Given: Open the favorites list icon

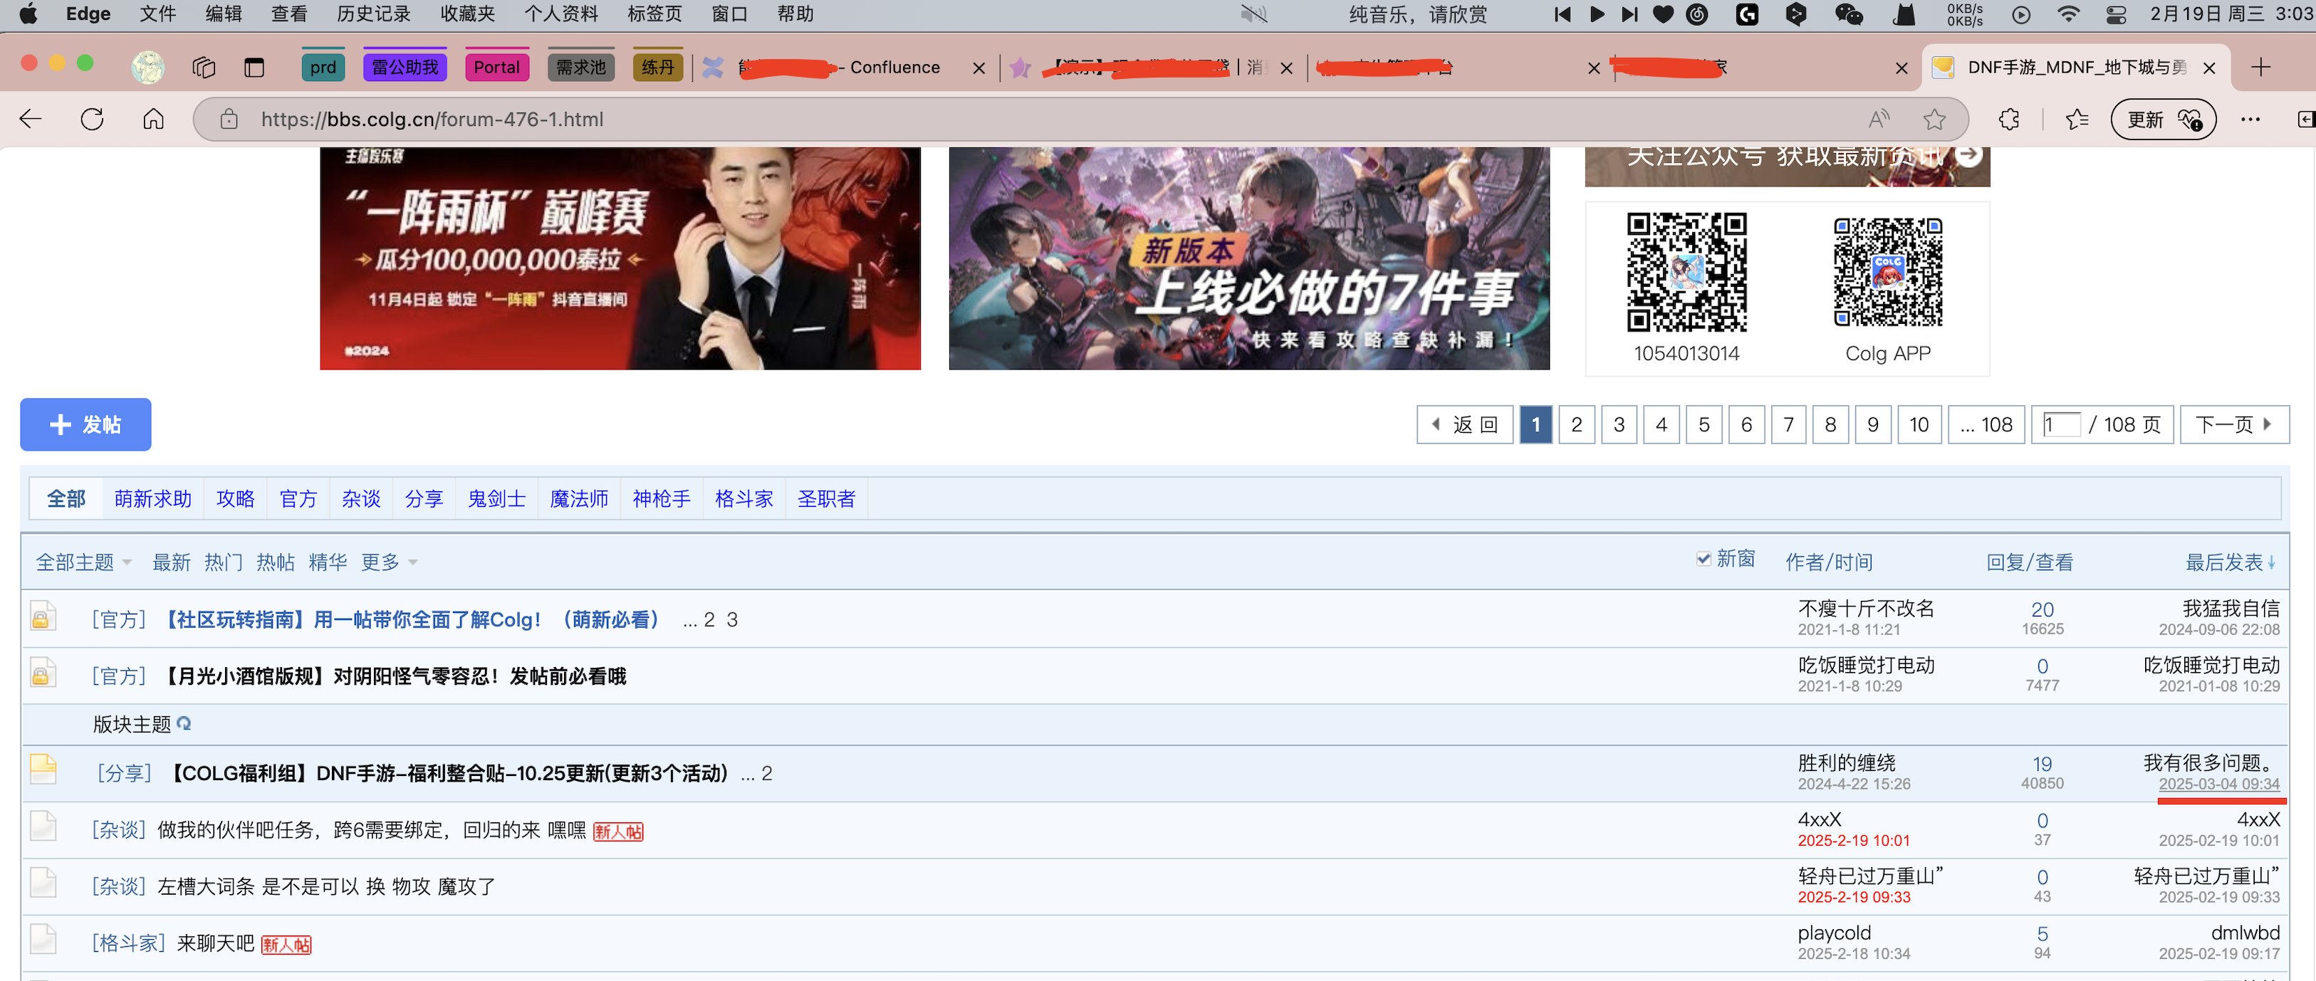Looking at the screenshot, I should click(2077, 120).
